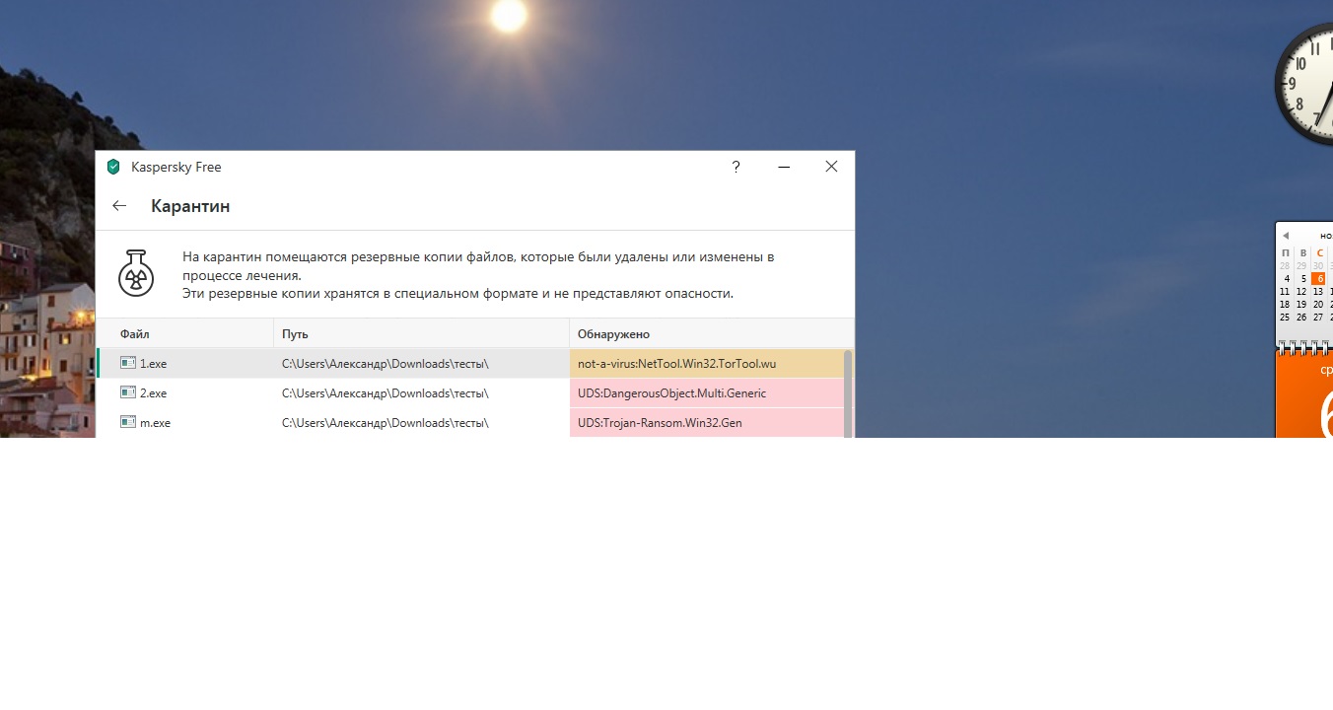Click the path cell in the 1.exe row
The height and width of the screenshot is (710, 1333).
pyautogui.click(x=422, y=364)
